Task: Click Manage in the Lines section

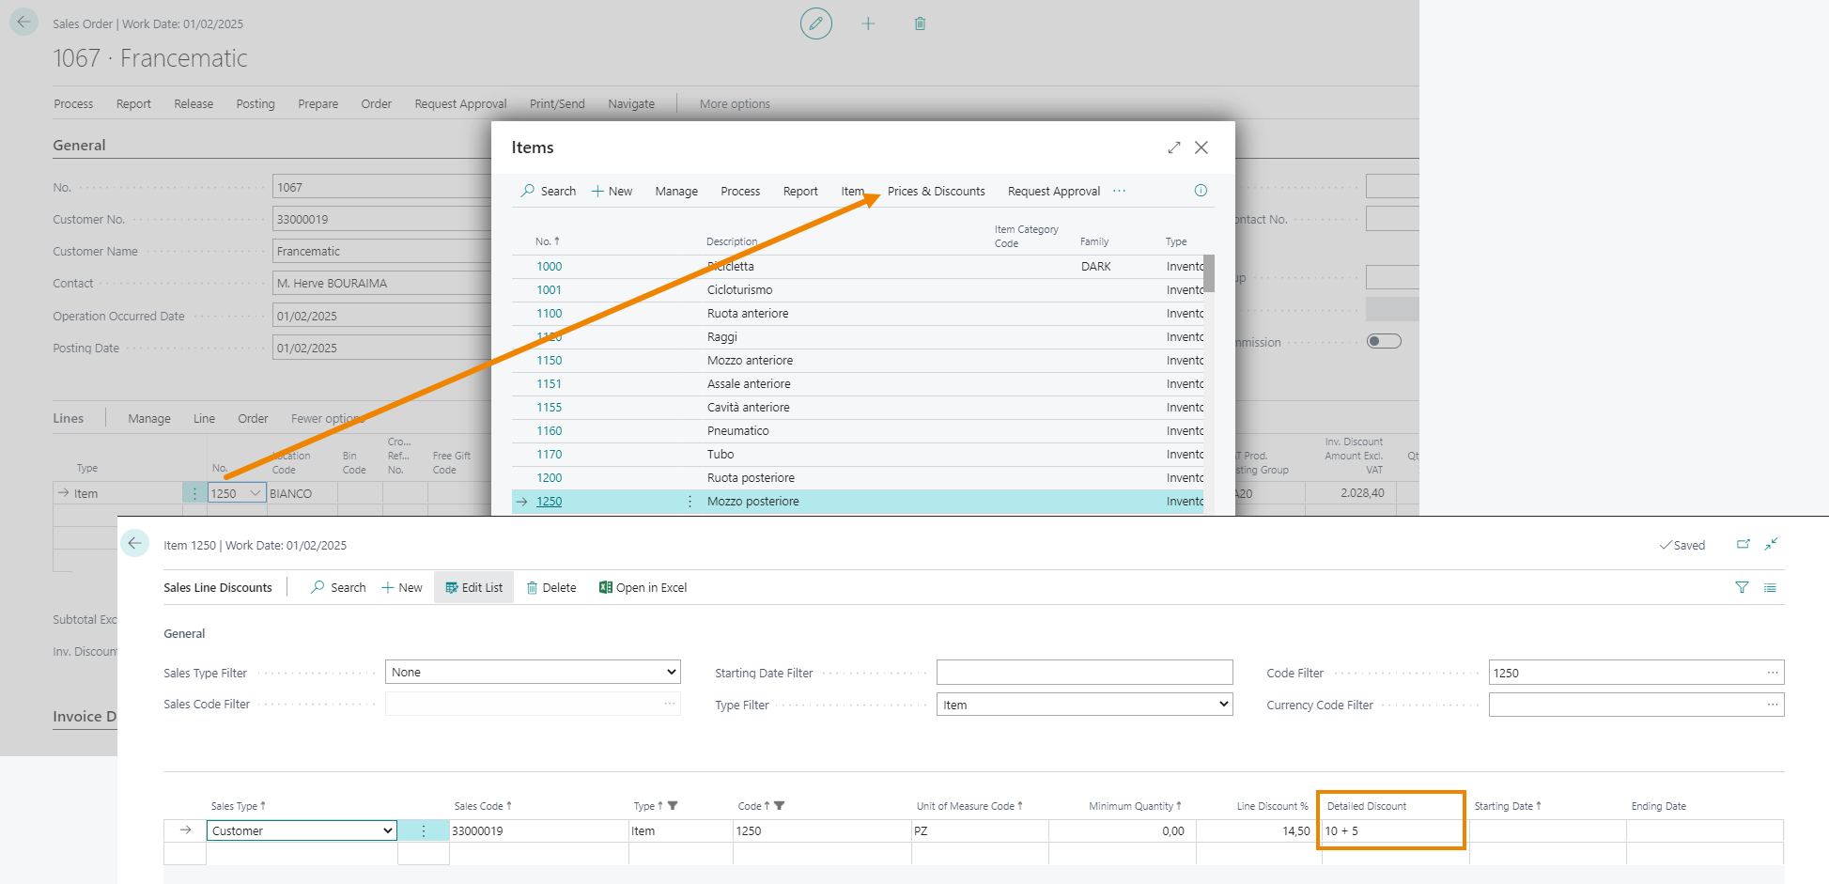Action: 149,418
